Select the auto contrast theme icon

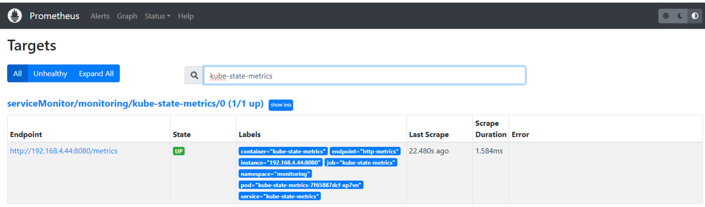click(x=695, y=16)
